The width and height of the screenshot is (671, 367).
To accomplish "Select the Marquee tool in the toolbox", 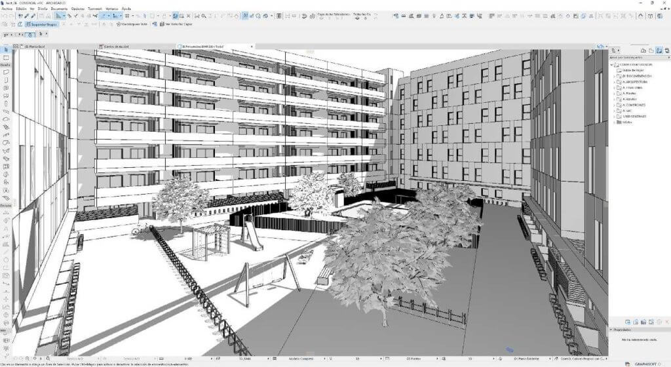I will [x=6, y=58].
